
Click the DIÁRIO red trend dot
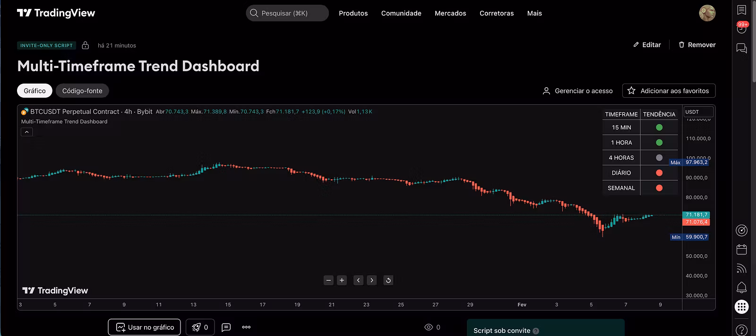tap(659, 173)
